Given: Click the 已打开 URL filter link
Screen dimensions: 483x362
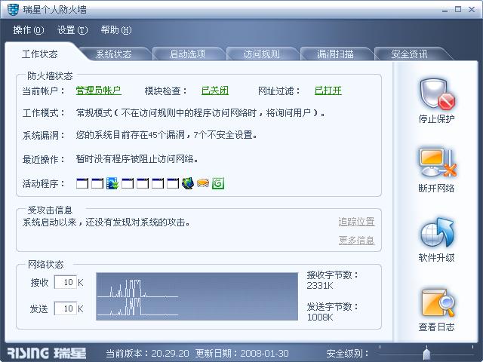Looking at the screenshot, I should [x=328, y=90].
